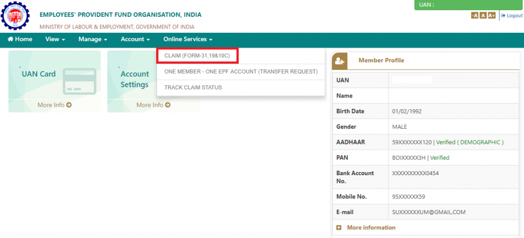Click the Member Profile user icon

340,60
